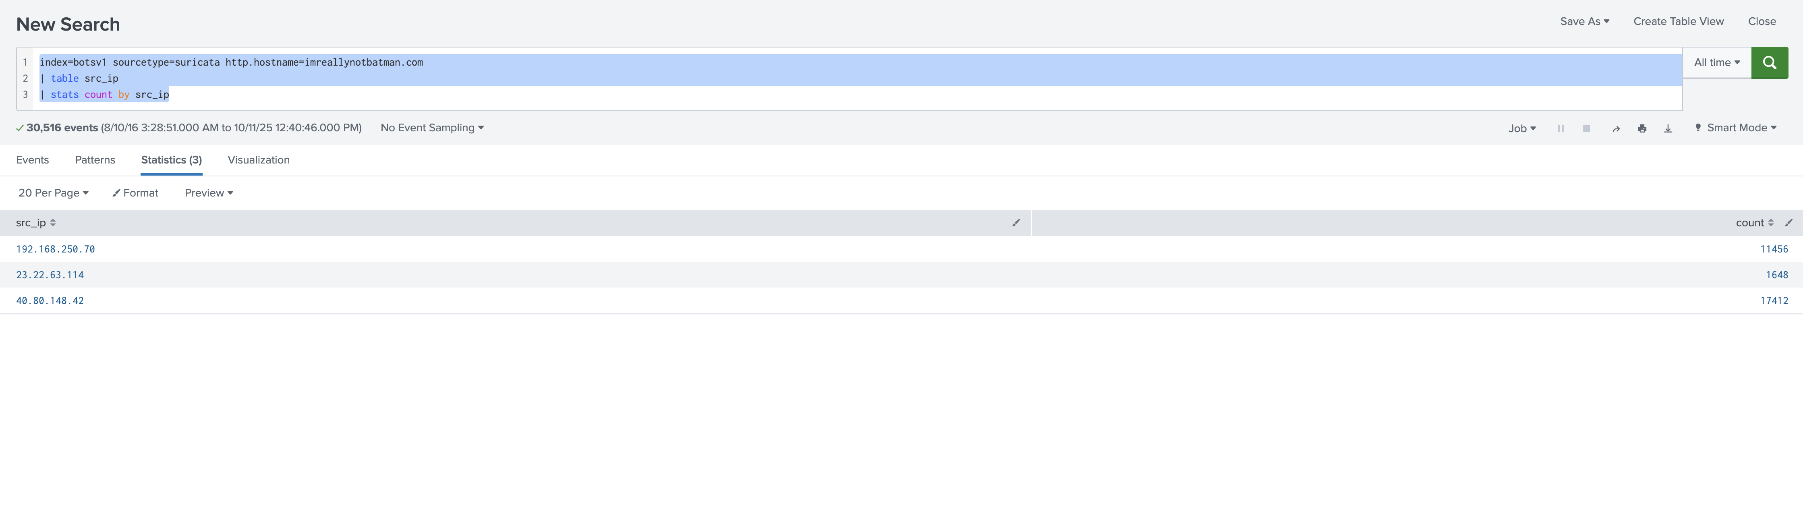Click the print results icon
The height and width of the screenshot is (505, 1803).
click(x=1641, y=129)
